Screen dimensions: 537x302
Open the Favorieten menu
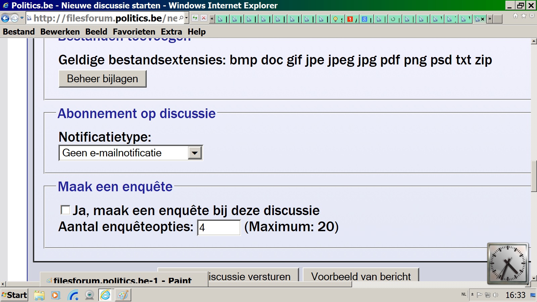134,32
